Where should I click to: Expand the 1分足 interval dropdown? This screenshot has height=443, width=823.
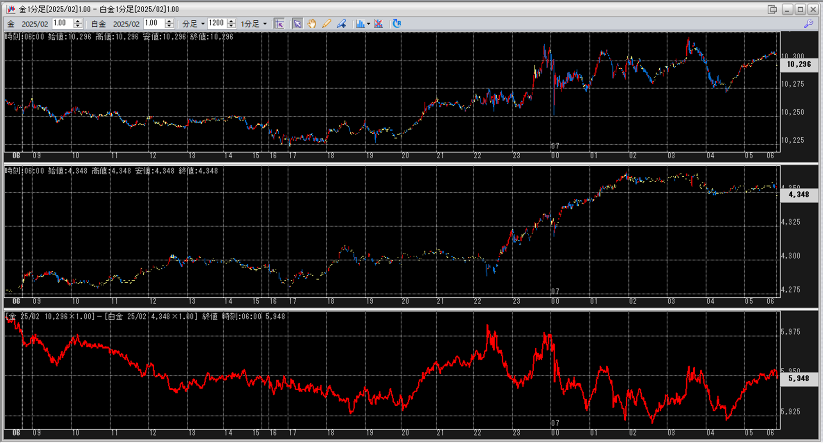point(265,24)
